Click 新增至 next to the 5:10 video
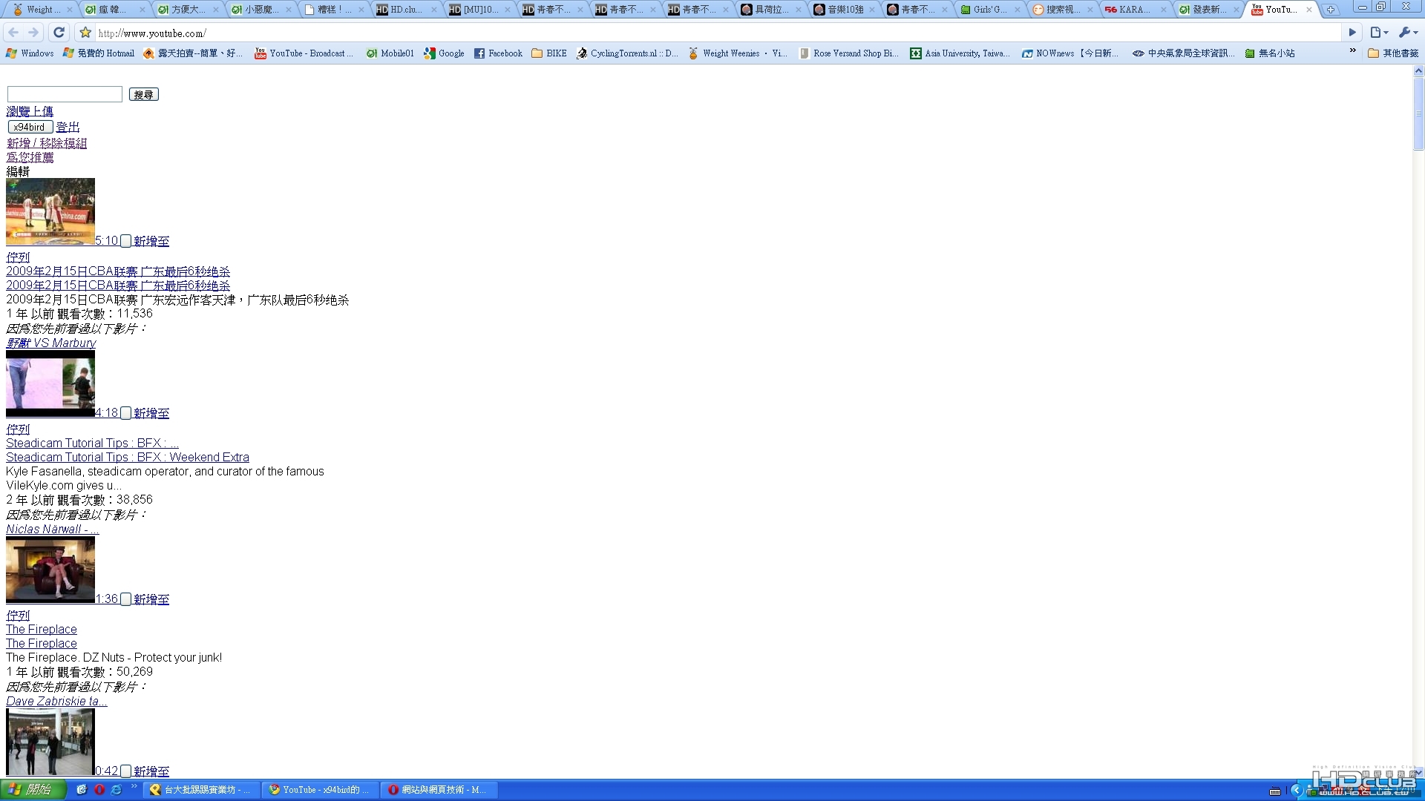Image resolution: width=1425 pixels, height=801 pixels. coord(151,241)
